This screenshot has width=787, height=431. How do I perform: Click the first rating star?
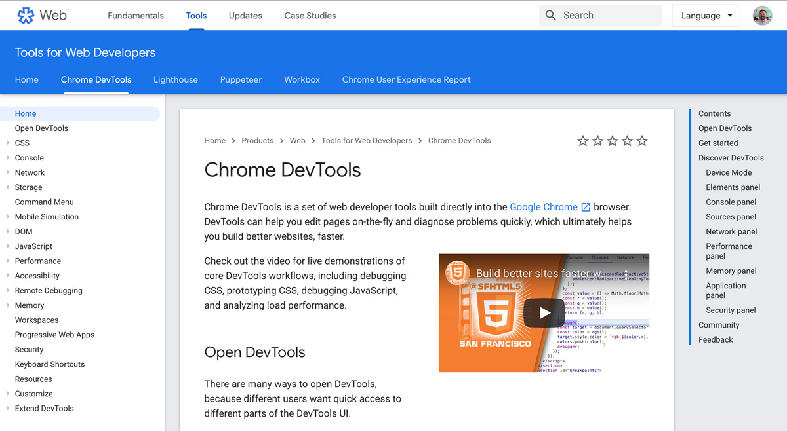click(x=582, y=140)
